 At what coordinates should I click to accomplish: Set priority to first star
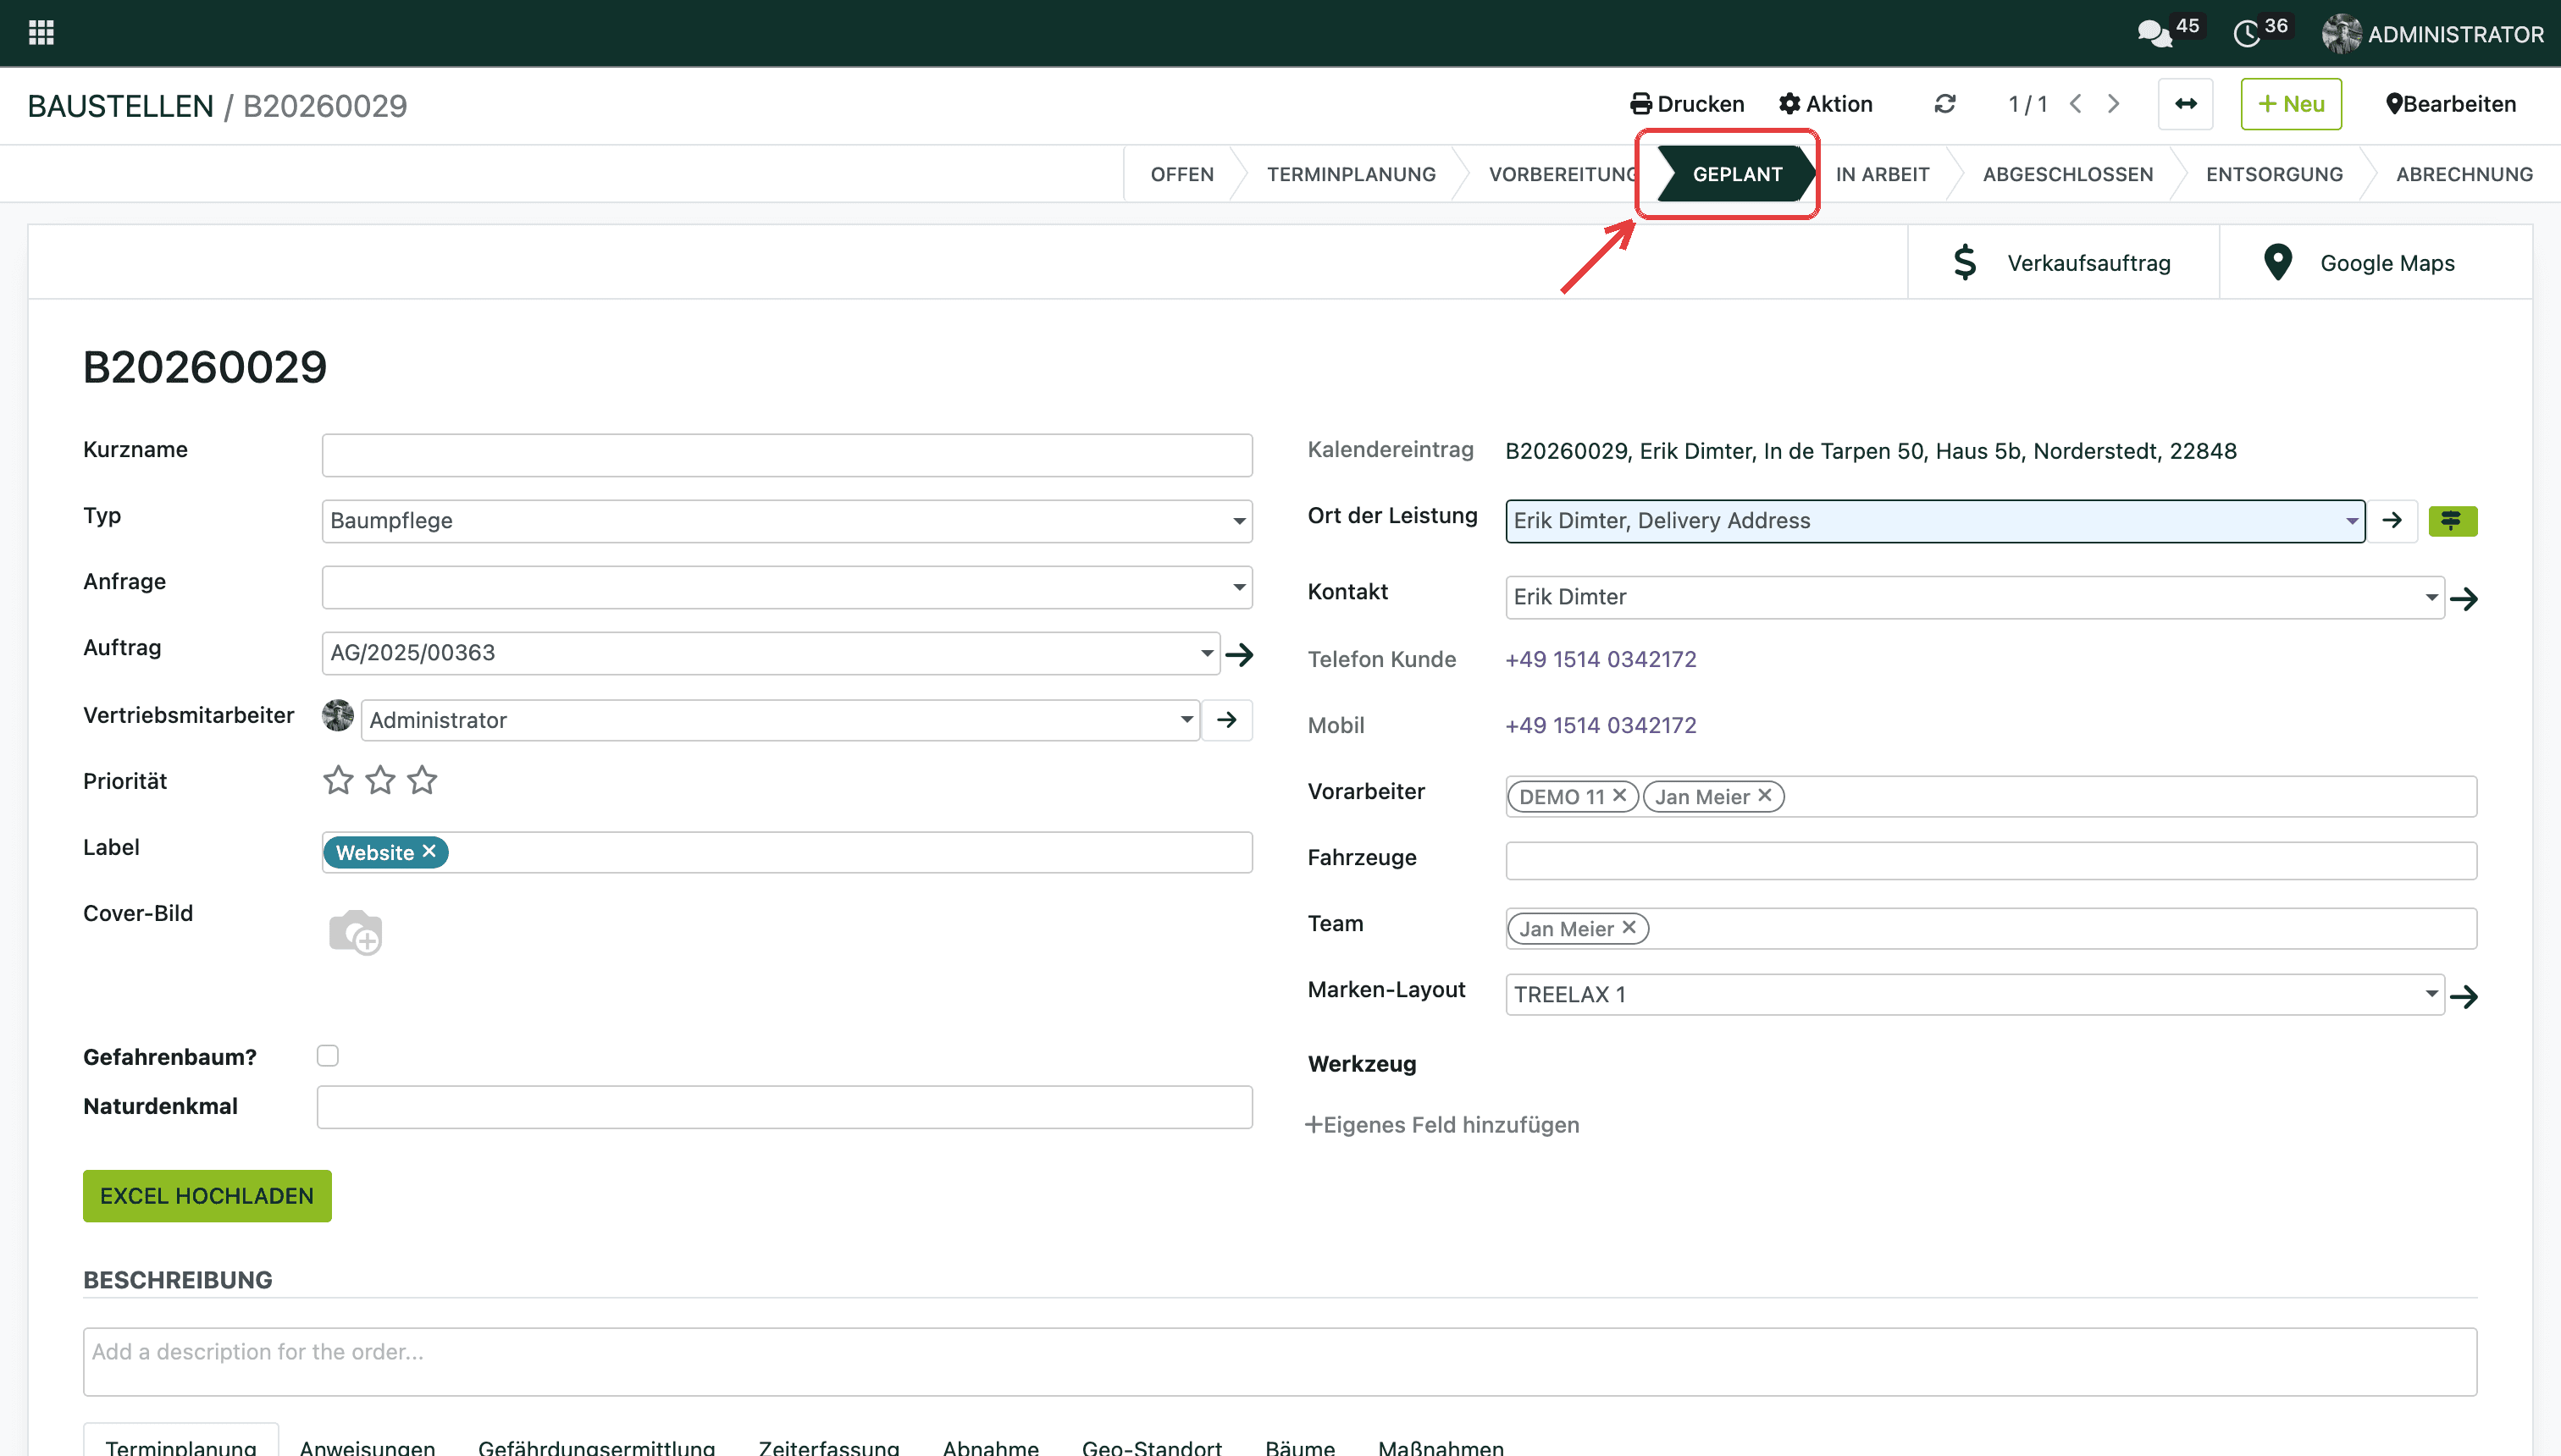coord(338,780)
